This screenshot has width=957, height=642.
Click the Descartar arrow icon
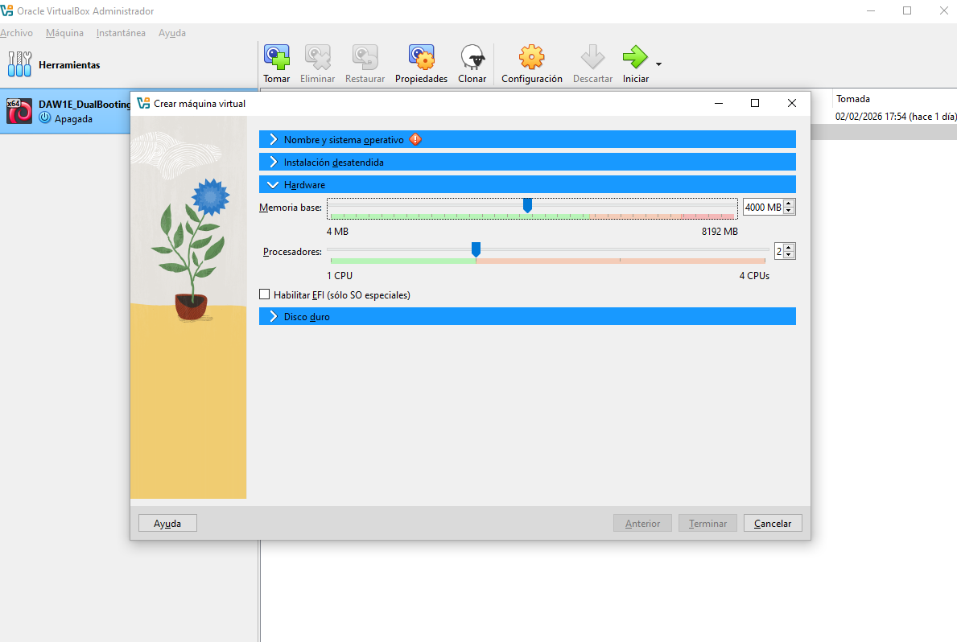click(x=592, y=57)
